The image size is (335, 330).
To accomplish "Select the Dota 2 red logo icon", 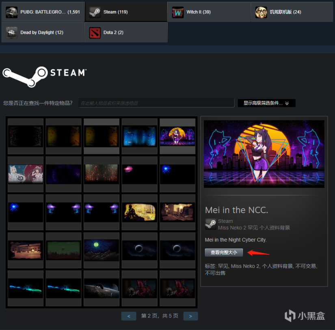I will pos(95,32).
